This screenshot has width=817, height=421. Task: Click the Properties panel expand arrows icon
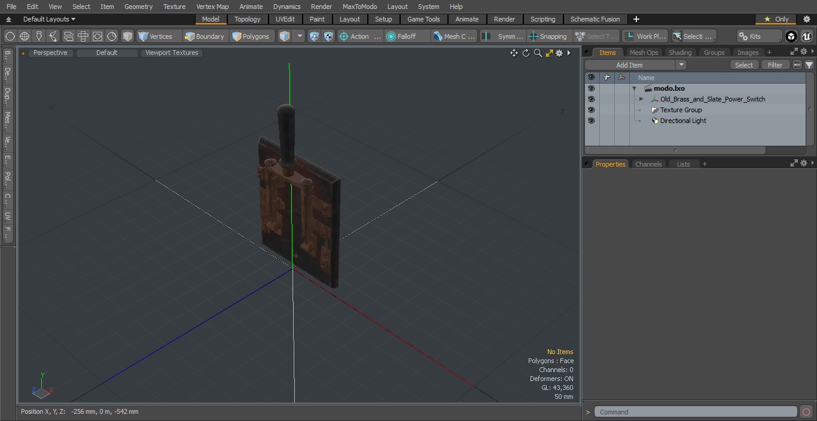coord(794,163)
